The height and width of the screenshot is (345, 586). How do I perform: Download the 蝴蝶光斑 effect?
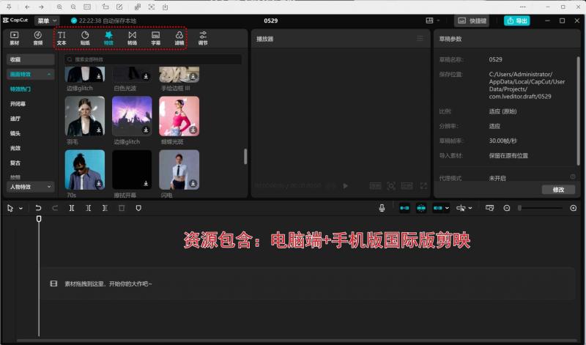[193, 130]
